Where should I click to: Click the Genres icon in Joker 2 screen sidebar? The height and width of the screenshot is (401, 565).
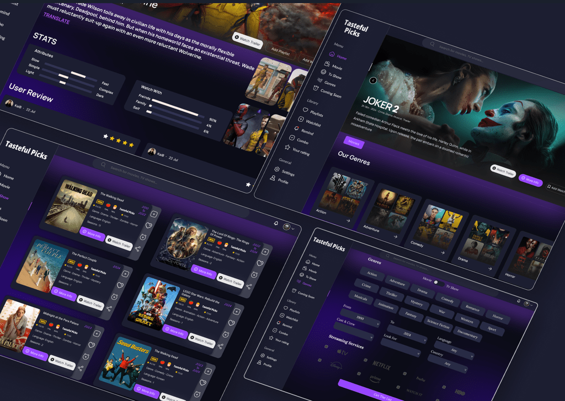[x=319, y=80]
